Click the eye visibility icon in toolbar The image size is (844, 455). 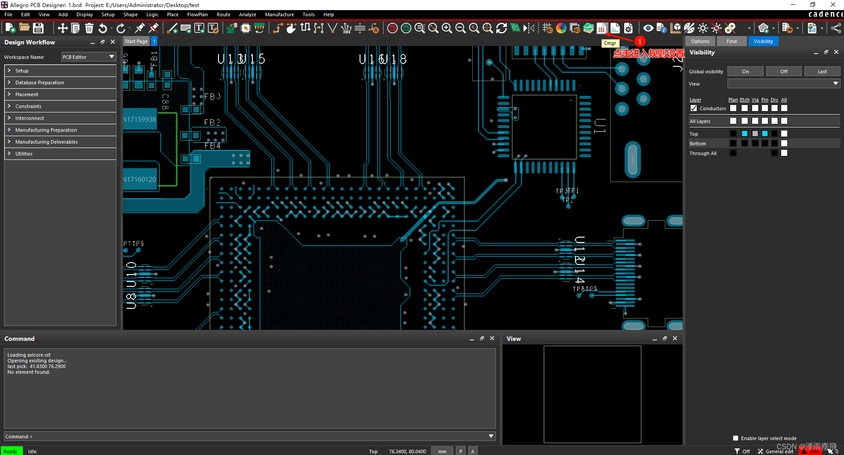click(648, 28)
